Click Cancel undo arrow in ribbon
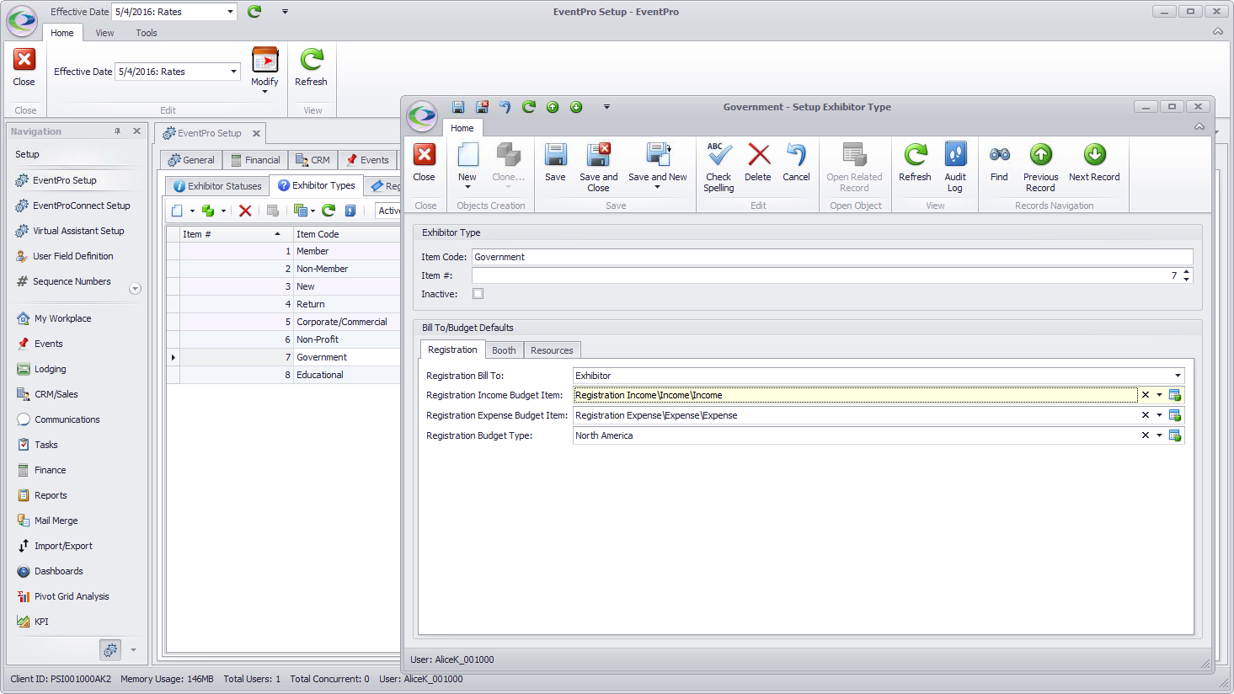Viewport: 1234px width, 694px height. (796, 155)
